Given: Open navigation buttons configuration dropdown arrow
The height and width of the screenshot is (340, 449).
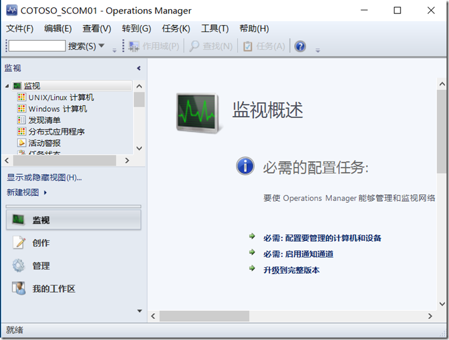Looking at the screenshot, I should click(x=140, y=311).
